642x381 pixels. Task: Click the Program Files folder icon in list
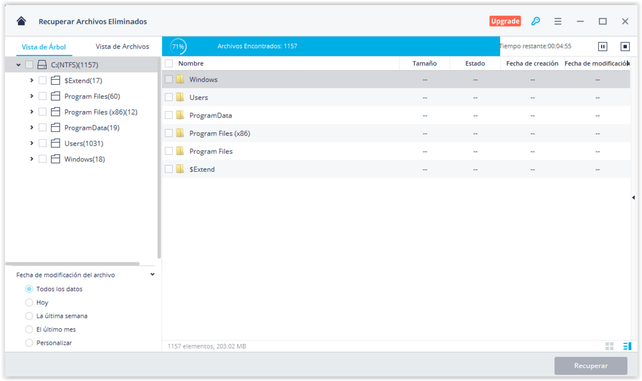pyautogui.click(x=180, y=151)
